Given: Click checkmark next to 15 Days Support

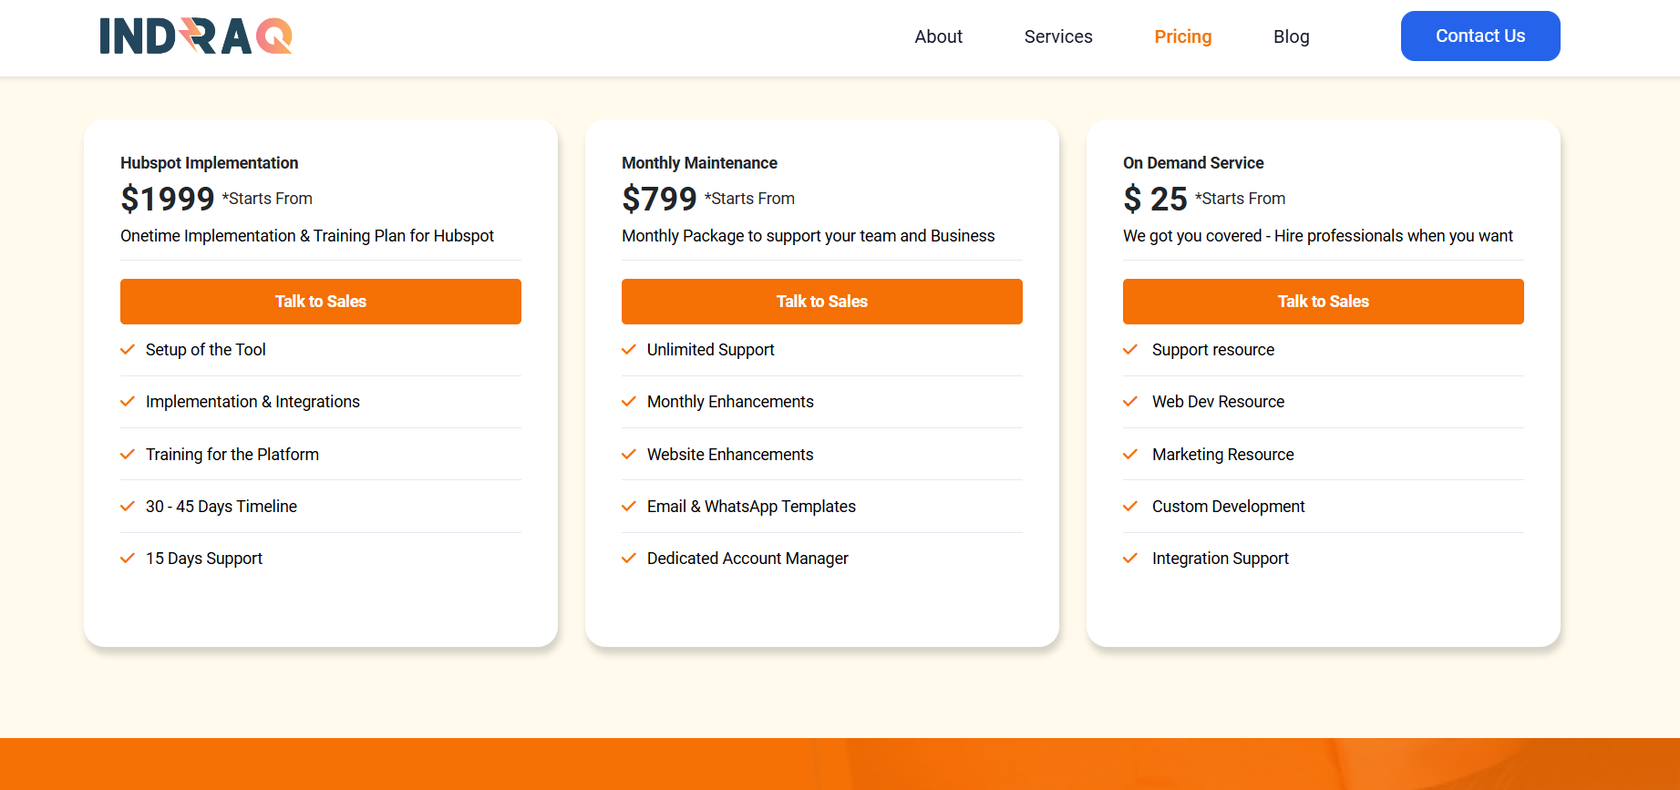Looking at the screenshot, I should point(128,559).
